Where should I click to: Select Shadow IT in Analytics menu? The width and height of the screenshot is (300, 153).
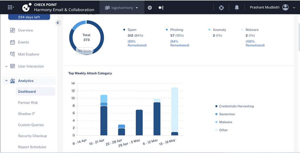(x=26, y=114)
